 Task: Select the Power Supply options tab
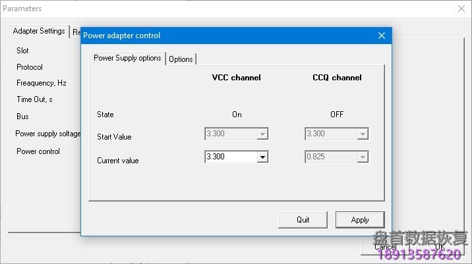[127, 58]
